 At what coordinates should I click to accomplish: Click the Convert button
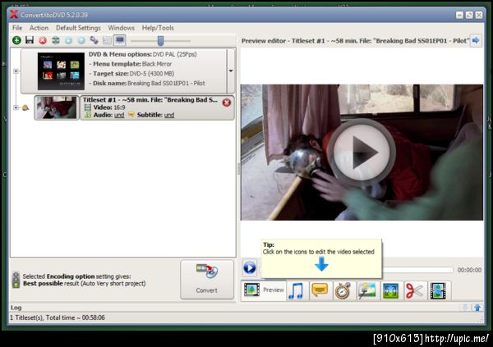207,280
